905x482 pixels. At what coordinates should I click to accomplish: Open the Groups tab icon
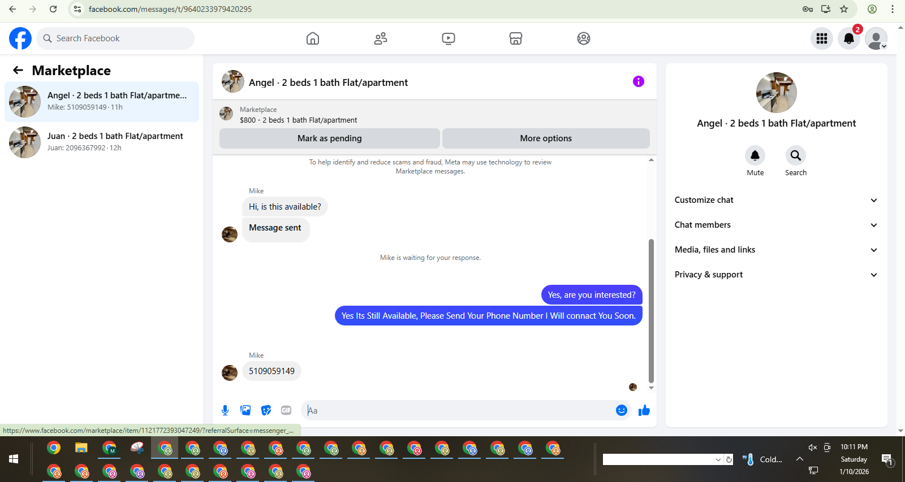(584, 38)
